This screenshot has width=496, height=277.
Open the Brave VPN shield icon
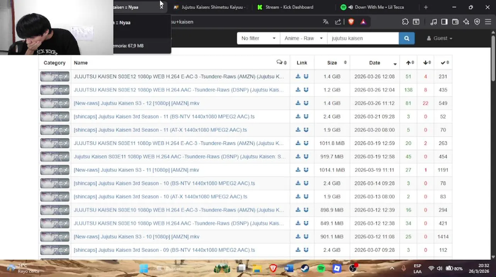tap(477, 22)
